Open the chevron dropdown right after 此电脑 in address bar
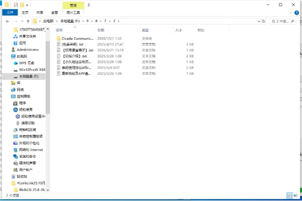This screenshot has height=201, width=302. pos(57,21)
